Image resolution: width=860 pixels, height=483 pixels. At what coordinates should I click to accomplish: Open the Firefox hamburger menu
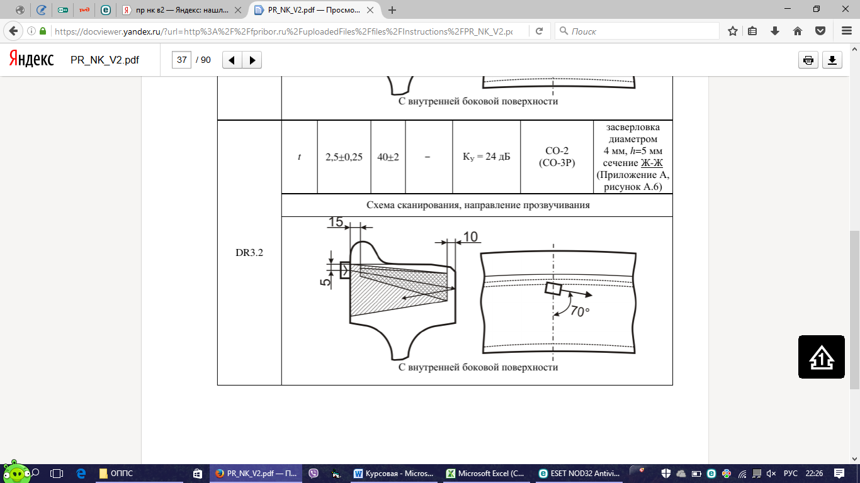847,31
